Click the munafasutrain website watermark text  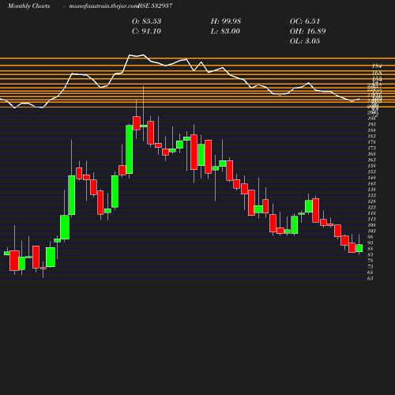click(x=103, y=6)
